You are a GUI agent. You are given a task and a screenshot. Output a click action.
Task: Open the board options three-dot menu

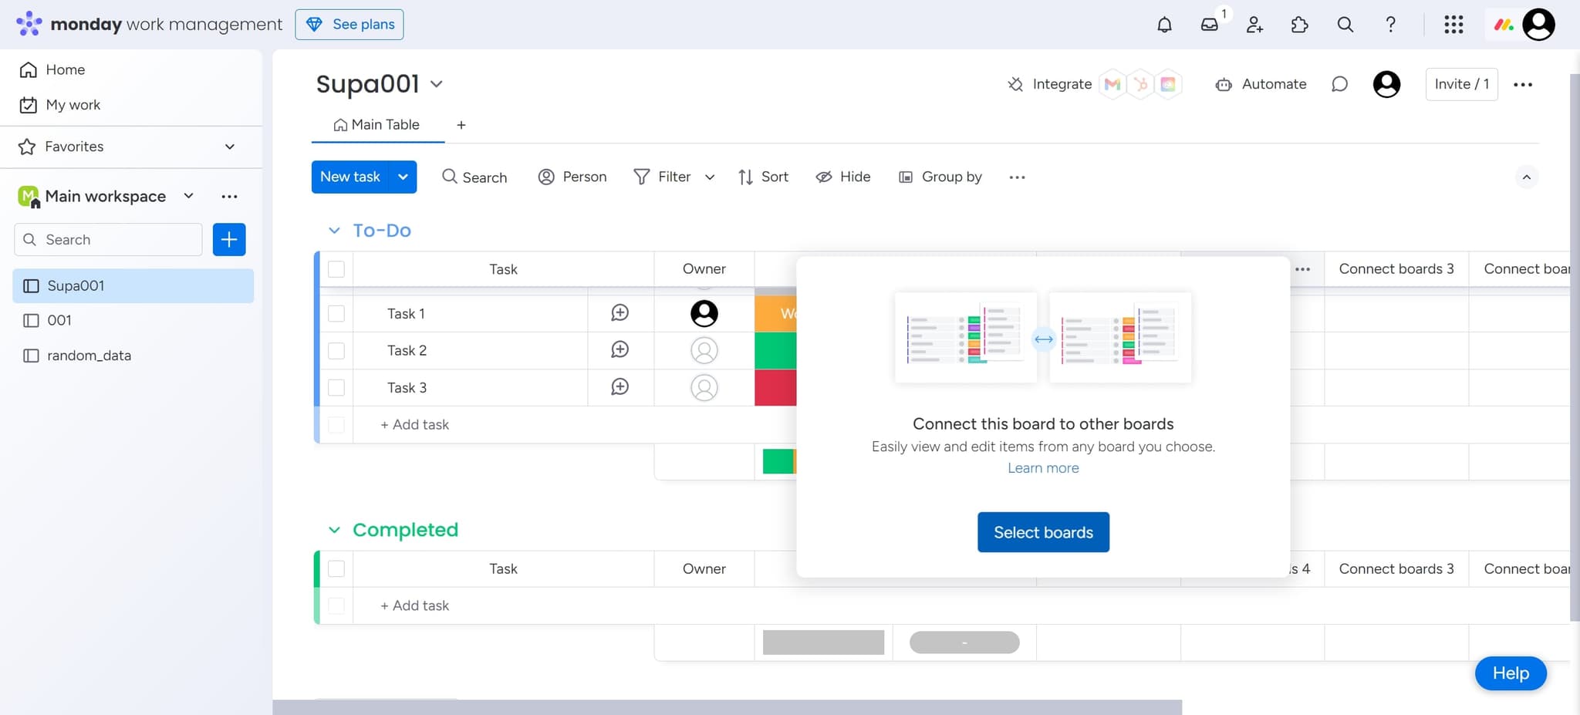[x=1523, y=84]
